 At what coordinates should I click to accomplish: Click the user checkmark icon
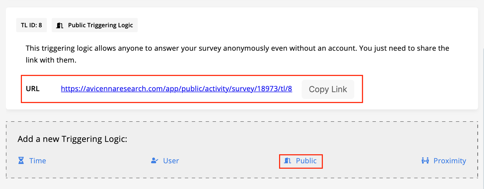pyautogui.click(x=155, y=161)
